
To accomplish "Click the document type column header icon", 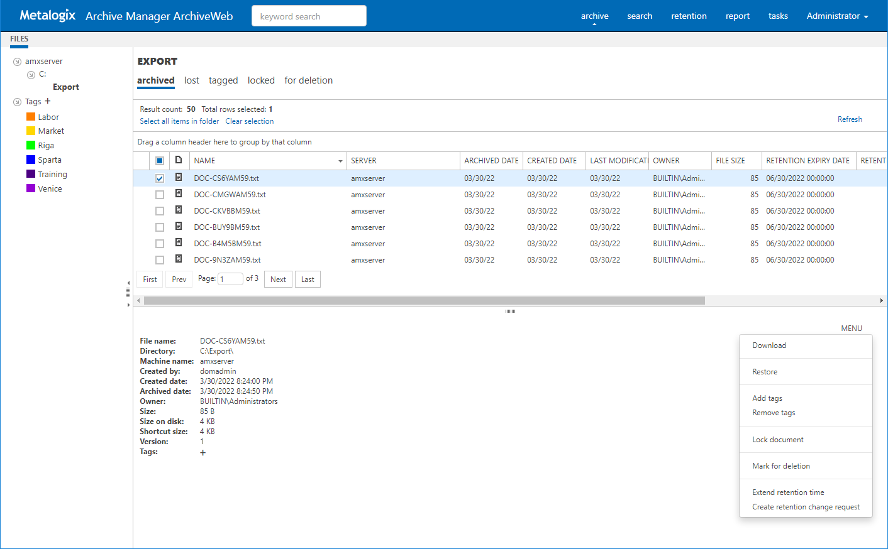I will coord(179,160).
